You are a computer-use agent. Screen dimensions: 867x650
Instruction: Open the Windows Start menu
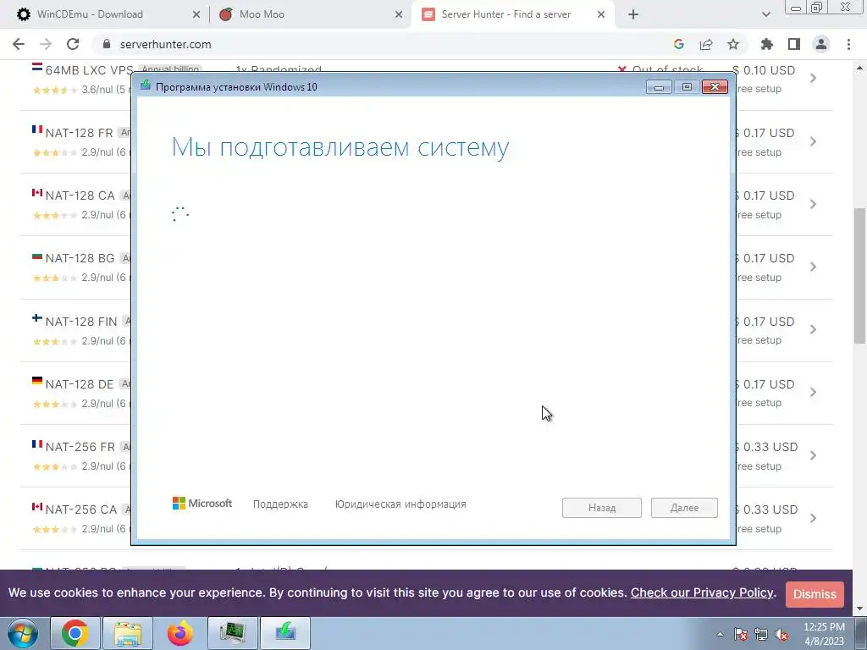[23, 633]
